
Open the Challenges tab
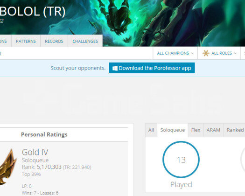tap(85, 41)
